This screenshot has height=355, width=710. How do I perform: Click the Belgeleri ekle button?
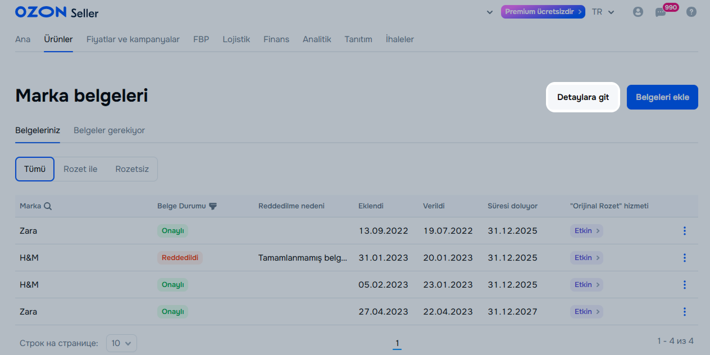[x=662, y=97]
